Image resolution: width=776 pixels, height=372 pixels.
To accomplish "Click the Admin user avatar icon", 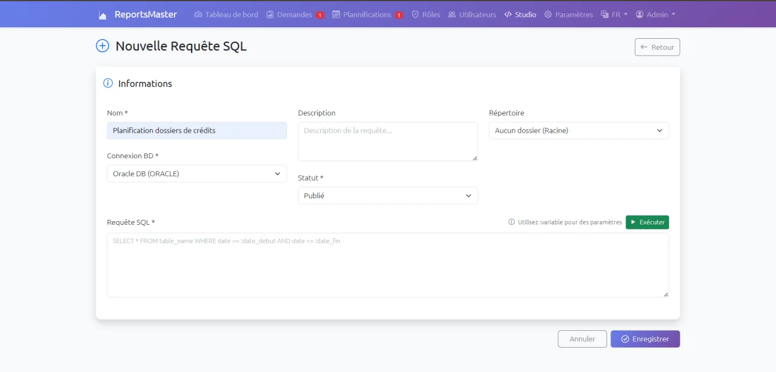I will [640, 15].
